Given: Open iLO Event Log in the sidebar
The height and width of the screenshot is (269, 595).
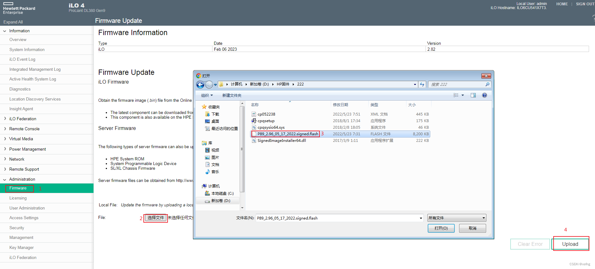Looking at the screenshot, I should click(22, 59).
